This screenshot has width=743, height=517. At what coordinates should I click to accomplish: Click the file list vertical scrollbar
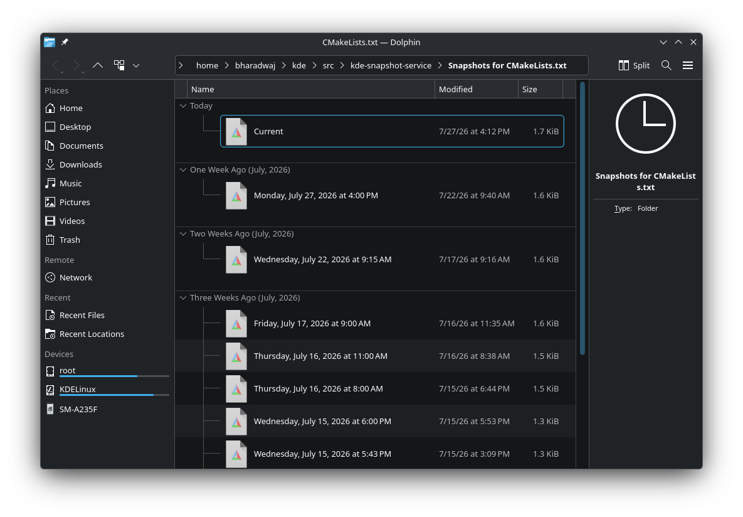click(x=582, y=218)
